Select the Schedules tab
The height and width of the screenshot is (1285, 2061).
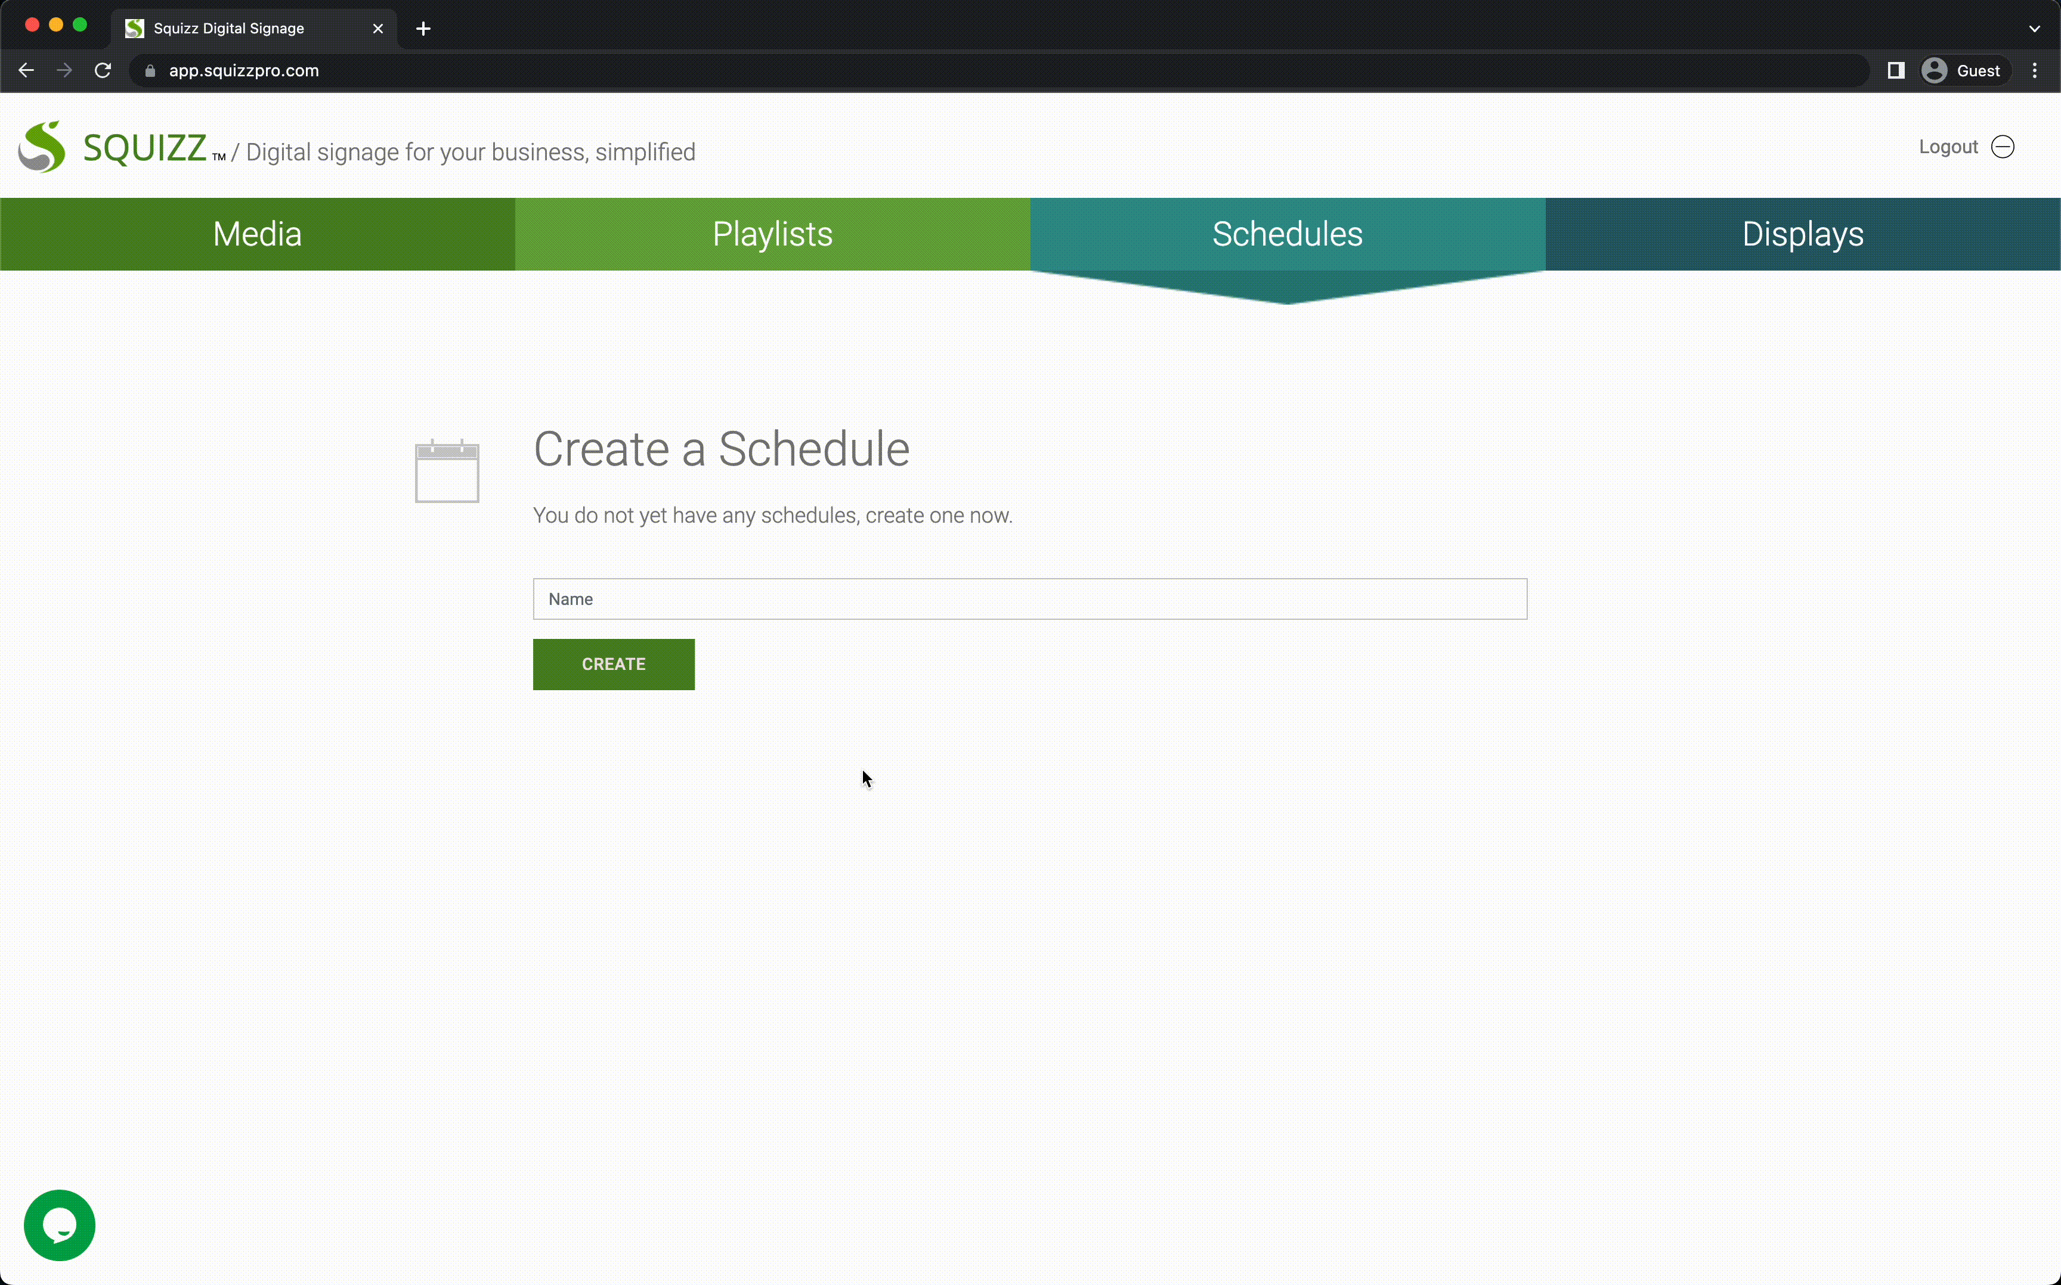[x=1288, y=234]
